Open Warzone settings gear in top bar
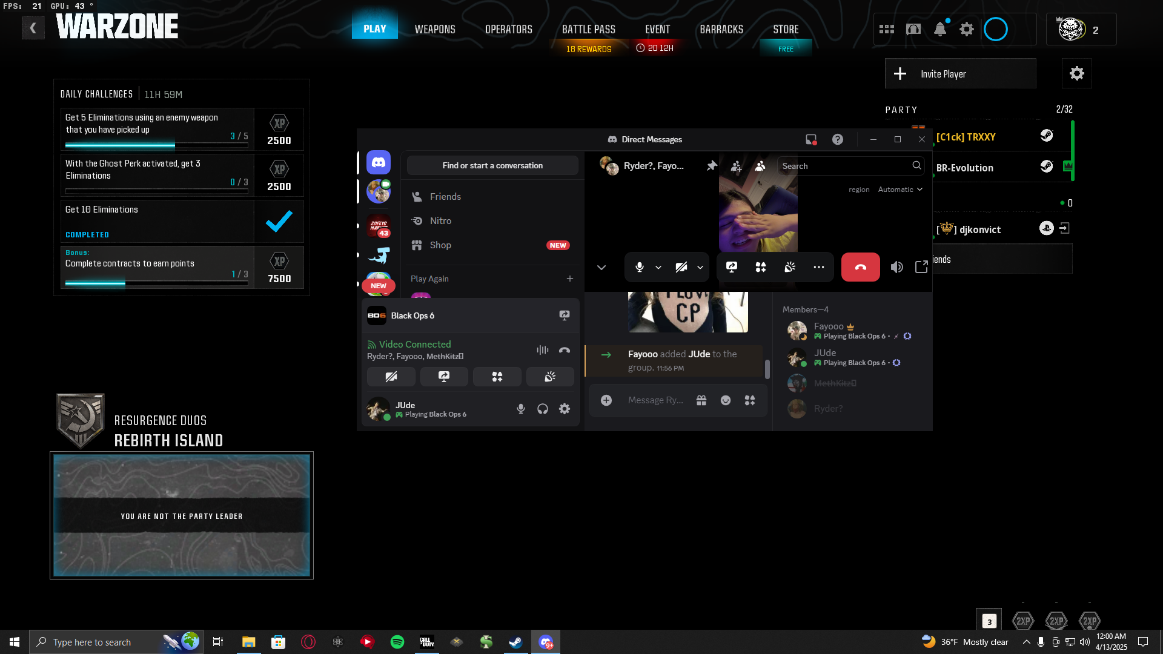The image size is (1163, 654). coord(967,29)
